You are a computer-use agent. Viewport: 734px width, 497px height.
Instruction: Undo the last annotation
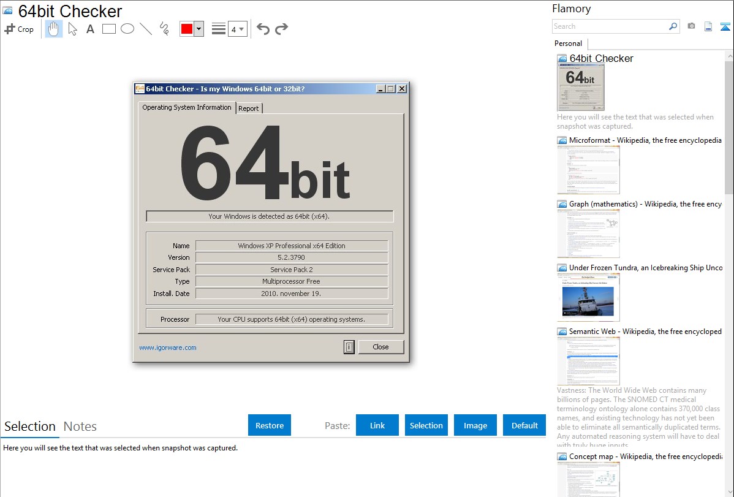click(263, 29)
